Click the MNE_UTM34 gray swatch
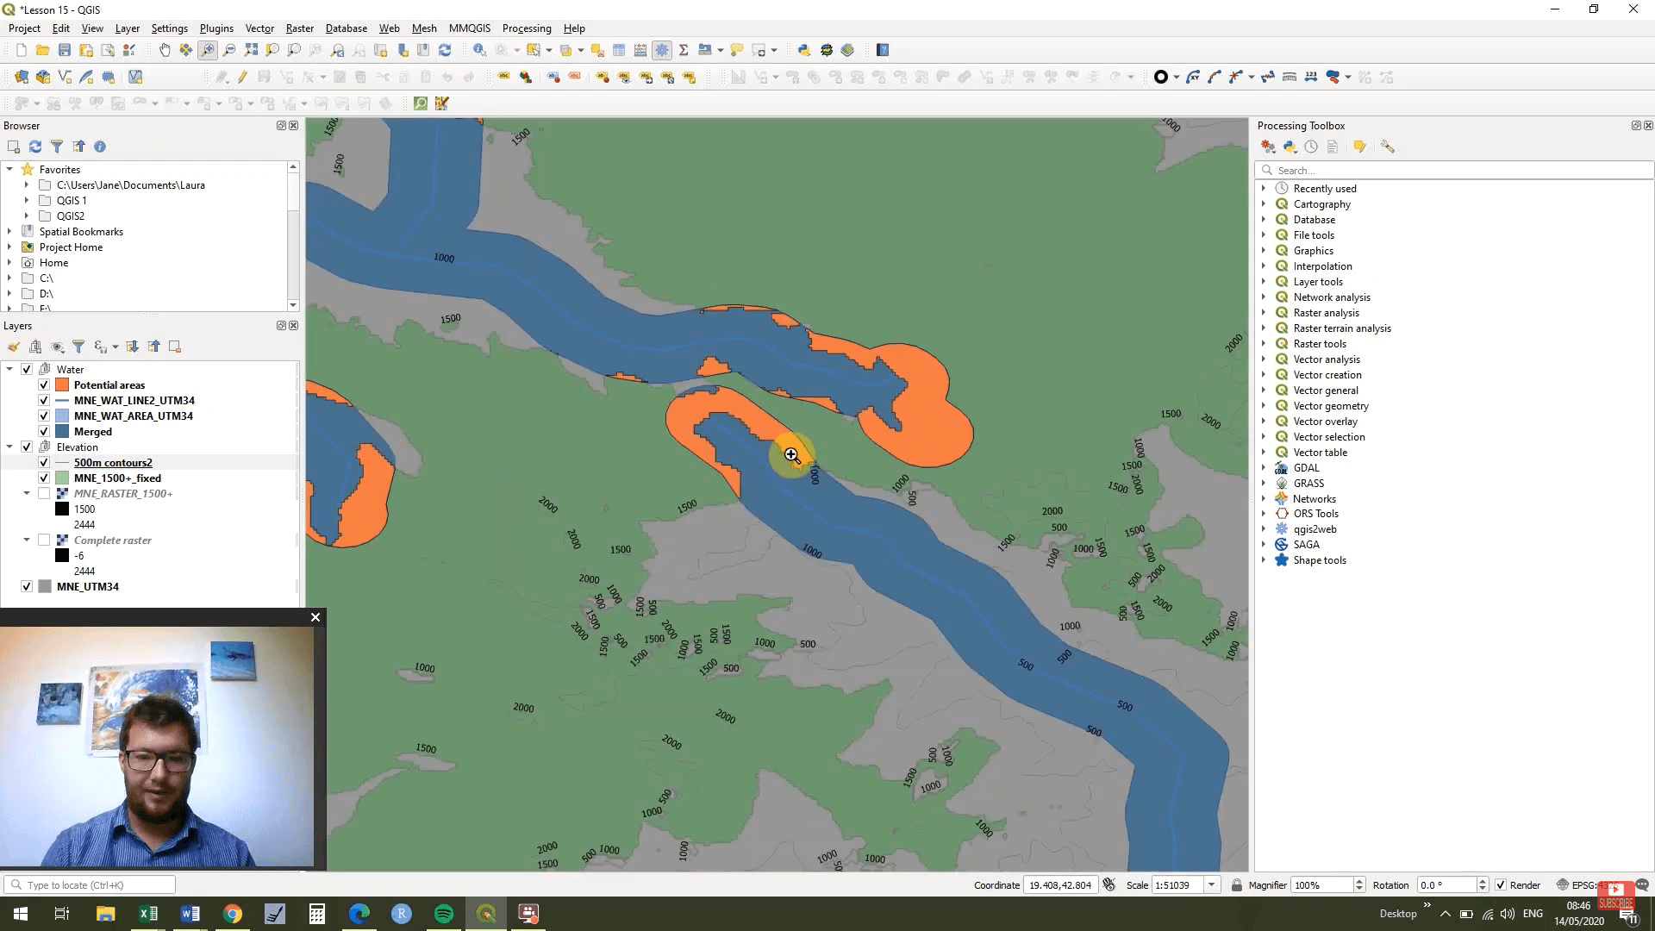The width and height of the screenshot is (1655, 931). (45, 587)
